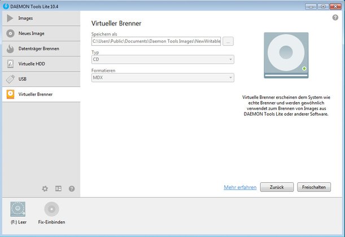Open the Typ dropdown showing CD
The width and height of the screenshot is (345, 237).
coord(163,59)
